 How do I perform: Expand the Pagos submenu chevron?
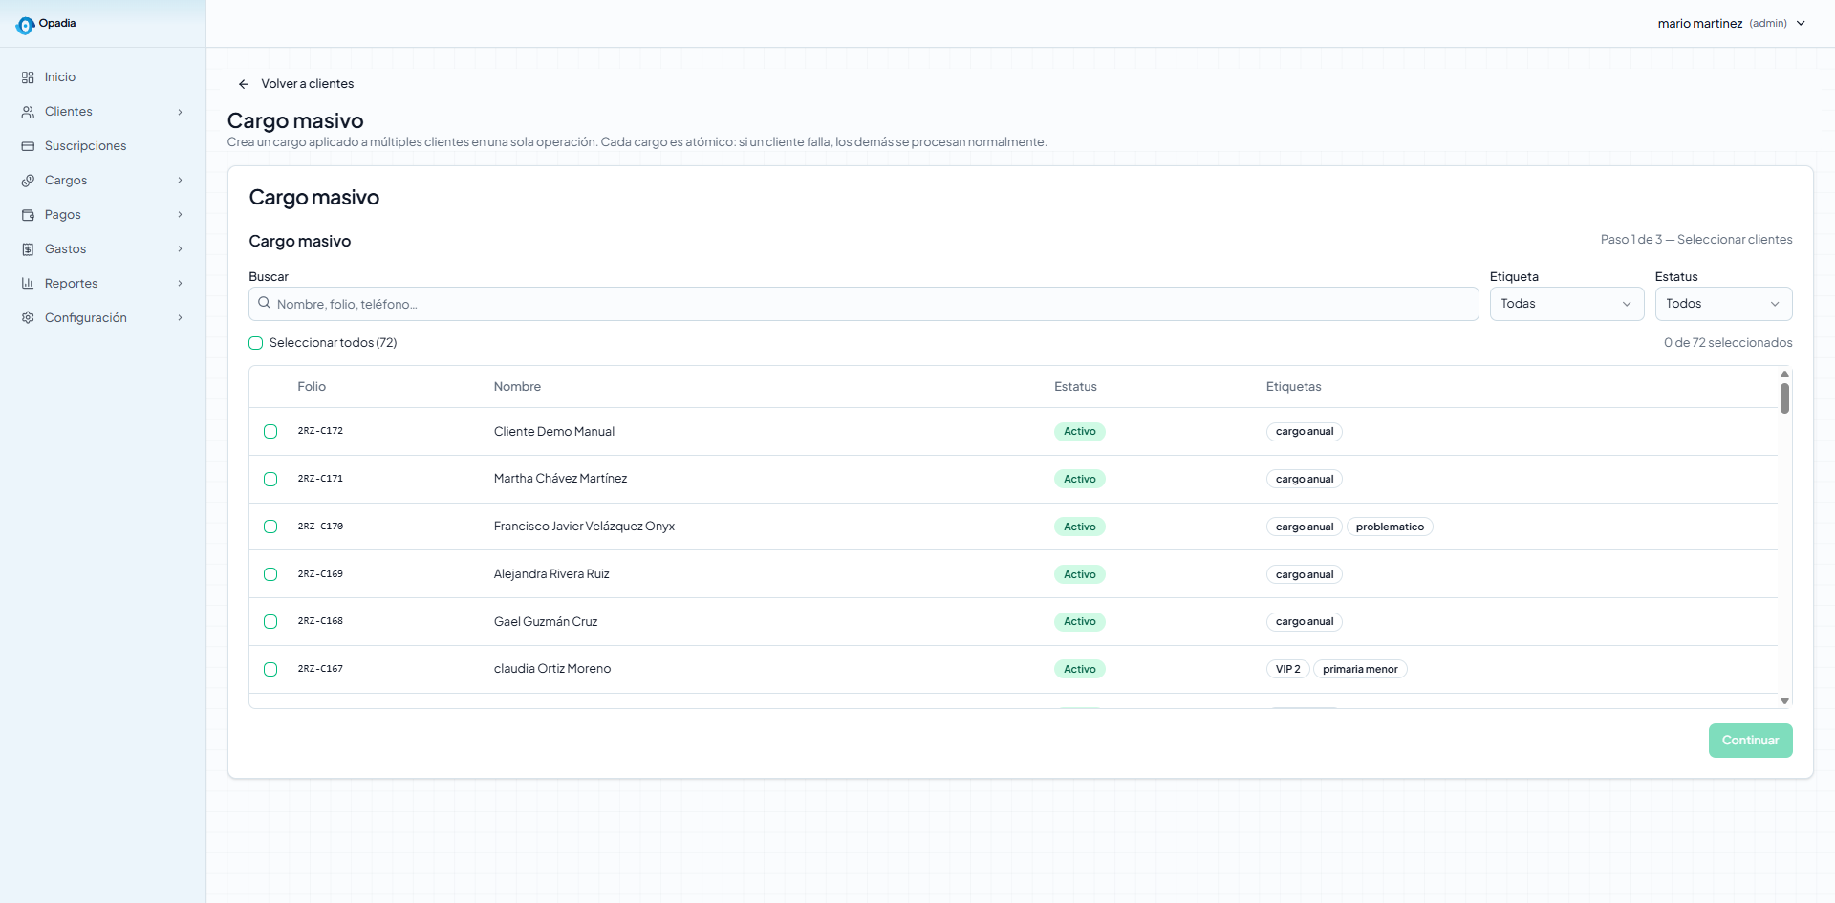pos(180,215)
